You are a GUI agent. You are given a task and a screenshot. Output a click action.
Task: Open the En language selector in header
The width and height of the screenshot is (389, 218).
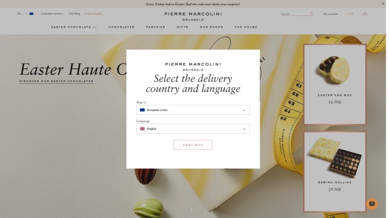click(x=20, y=14)
